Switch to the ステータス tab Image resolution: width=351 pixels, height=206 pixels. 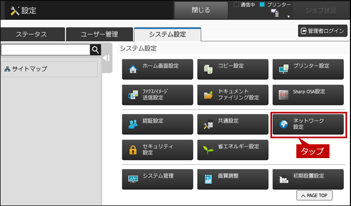(x=31, y=34)
